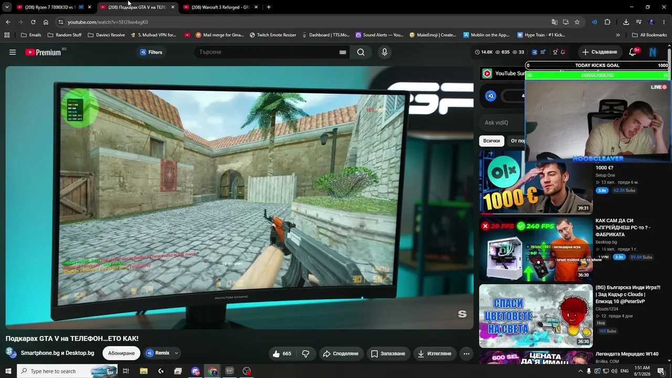Image resolution: width=672 pixels, height=378 pixels.
Task: Like the video with 665 likes
Action: (282, 353)
